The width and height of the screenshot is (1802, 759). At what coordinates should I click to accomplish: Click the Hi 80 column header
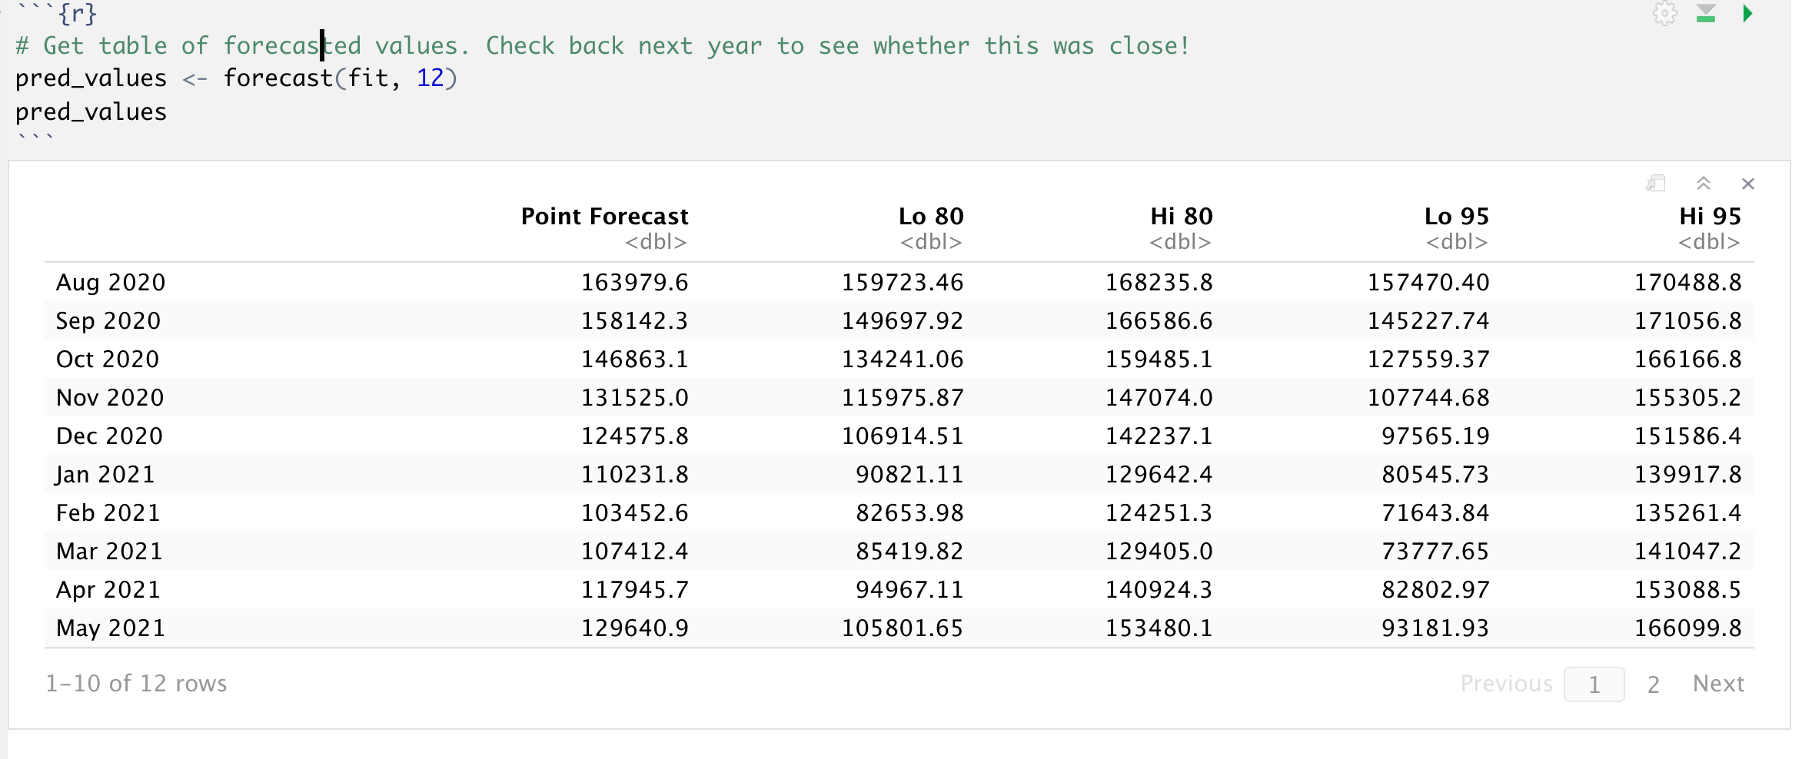tap(1181, 217)
